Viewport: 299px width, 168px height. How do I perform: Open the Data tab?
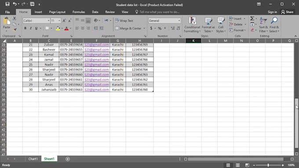[95, 12]
